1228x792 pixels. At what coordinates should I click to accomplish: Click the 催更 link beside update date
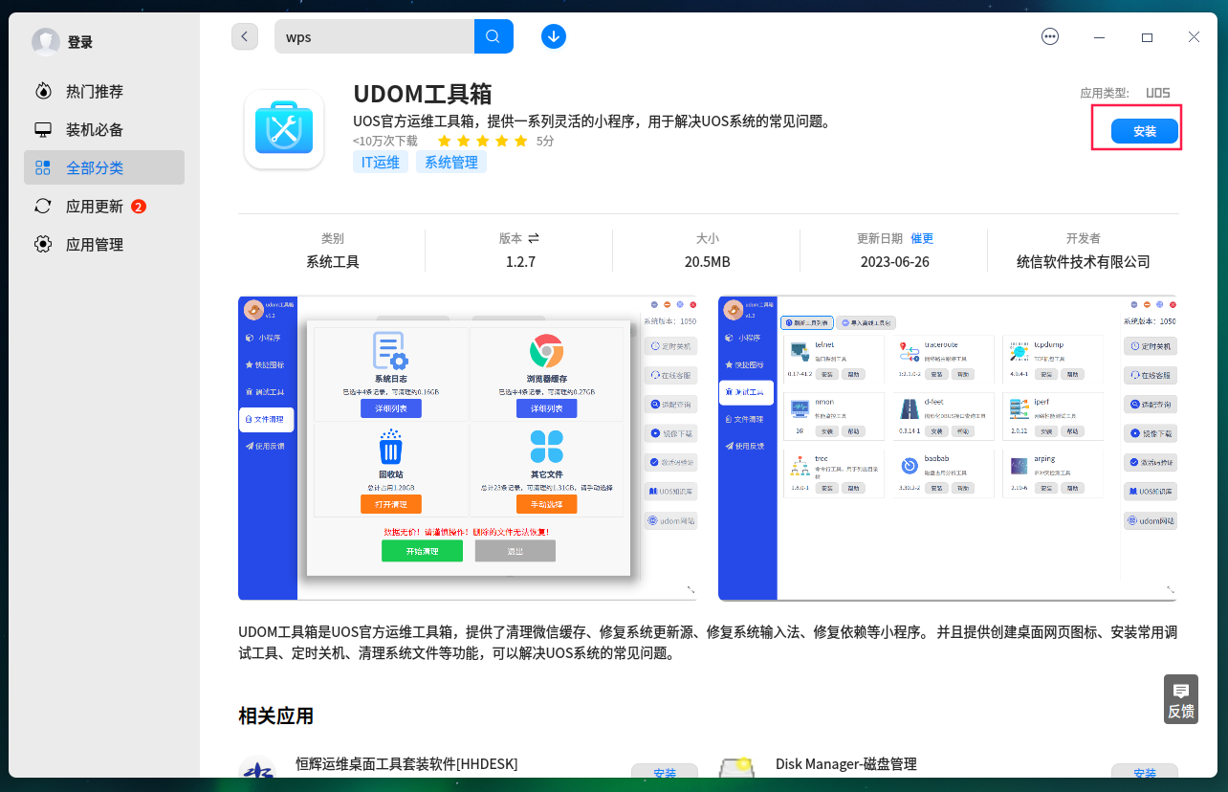coord(921,238)
